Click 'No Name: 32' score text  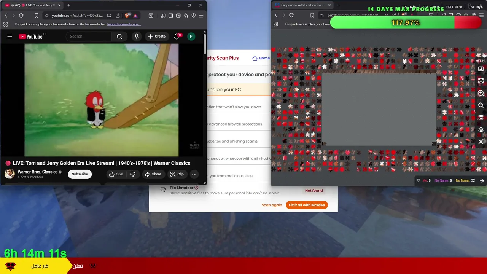click(x=465, y=181)
